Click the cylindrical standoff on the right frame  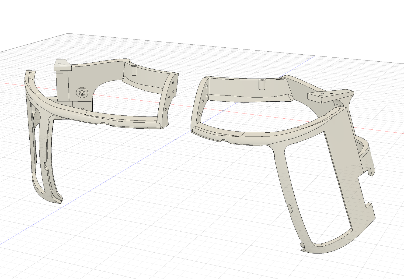point(261,84)
